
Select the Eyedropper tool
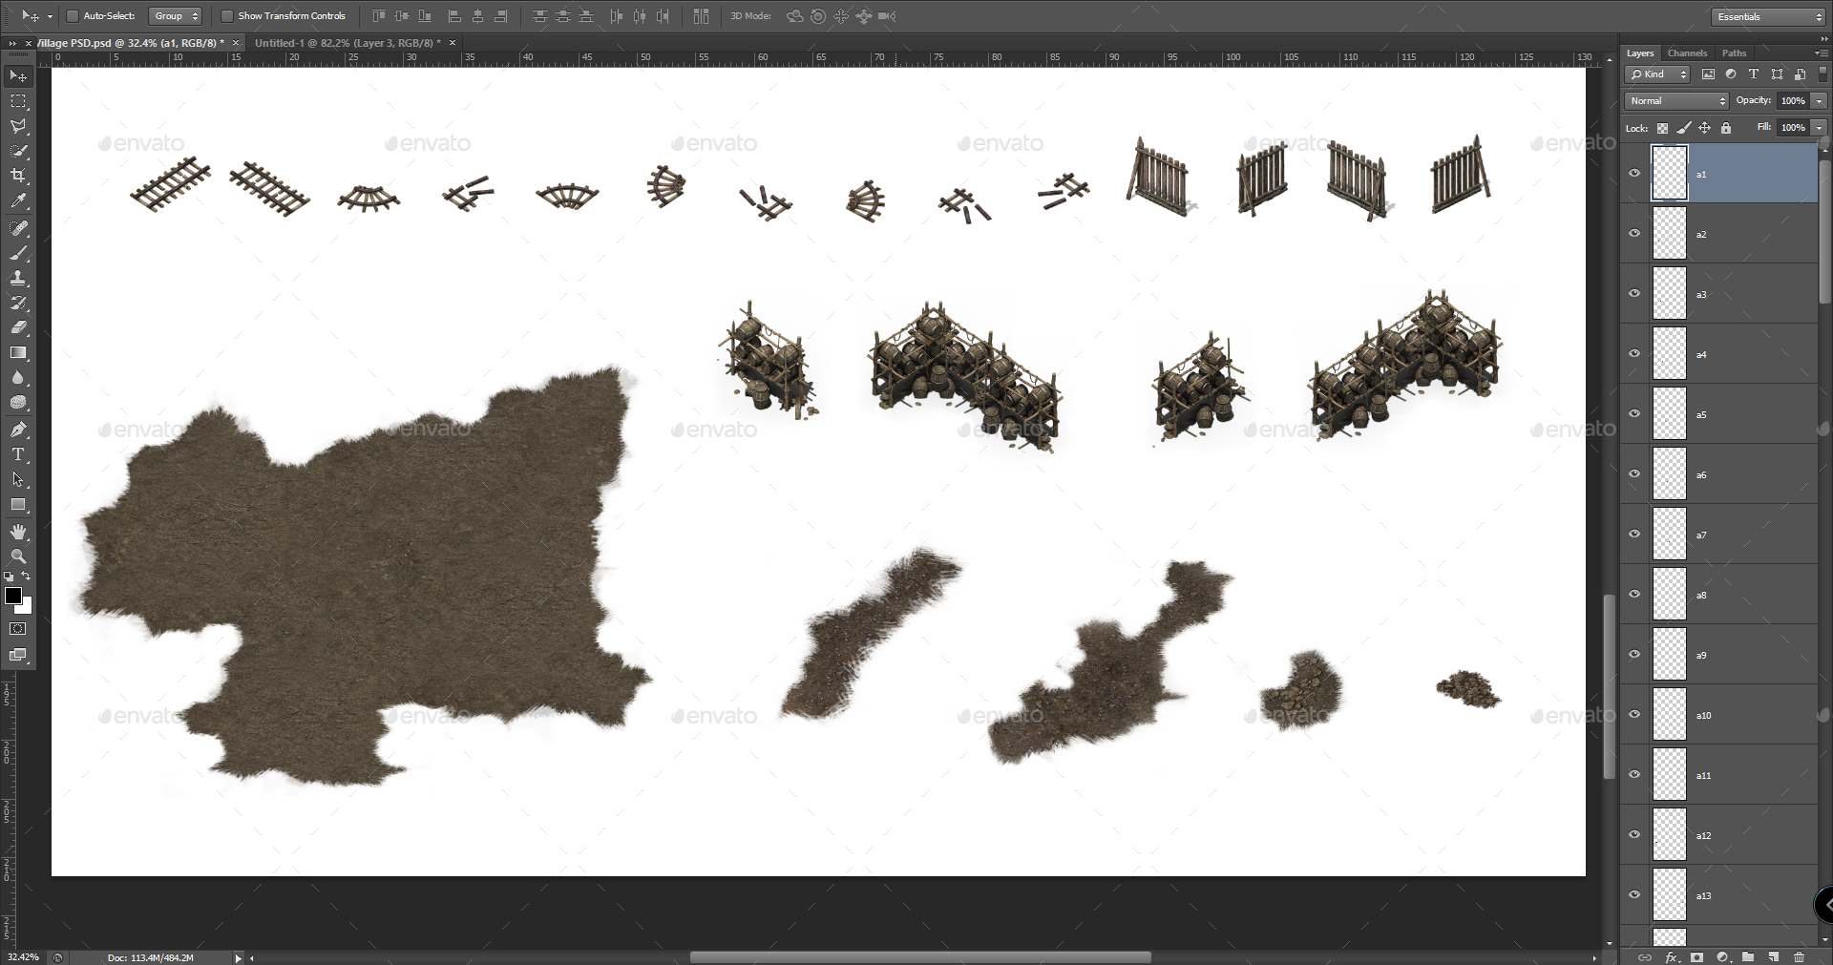point(18,201)
